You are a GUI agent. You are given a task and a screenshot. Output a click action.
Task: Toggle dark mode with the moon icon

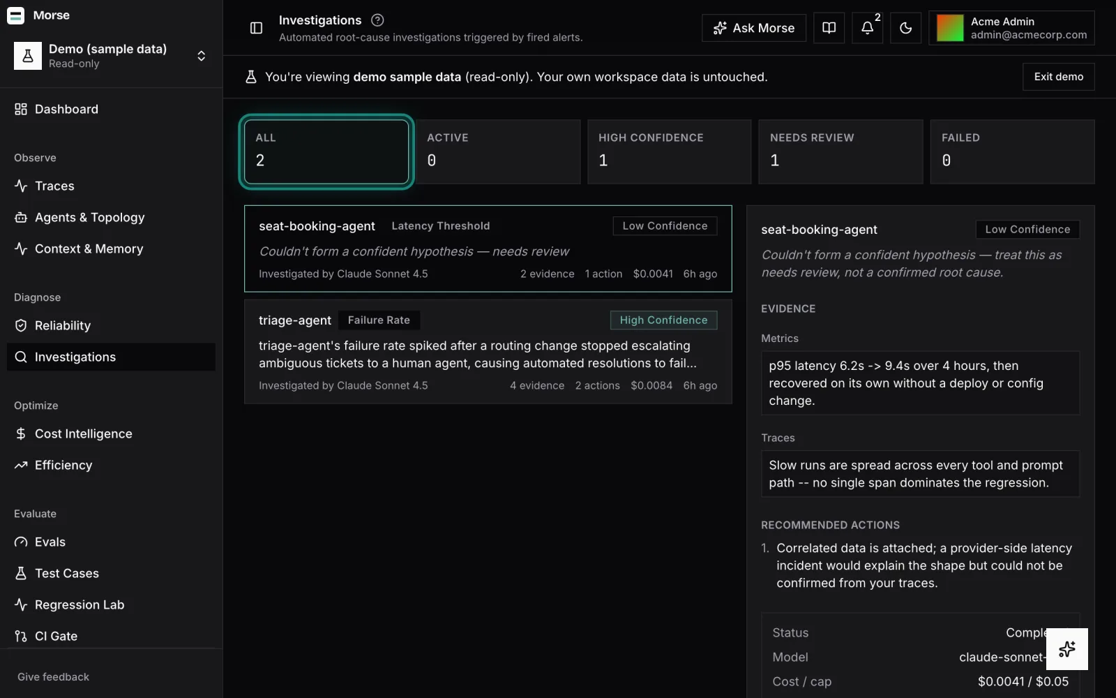pos(905,28)
